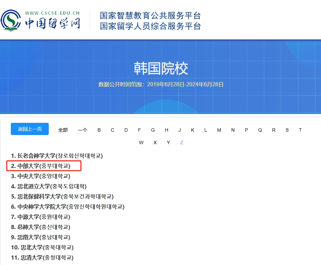Open 忠北保健科学大学 entry
This screenshot has width=321, height=265.
[62, 196]
